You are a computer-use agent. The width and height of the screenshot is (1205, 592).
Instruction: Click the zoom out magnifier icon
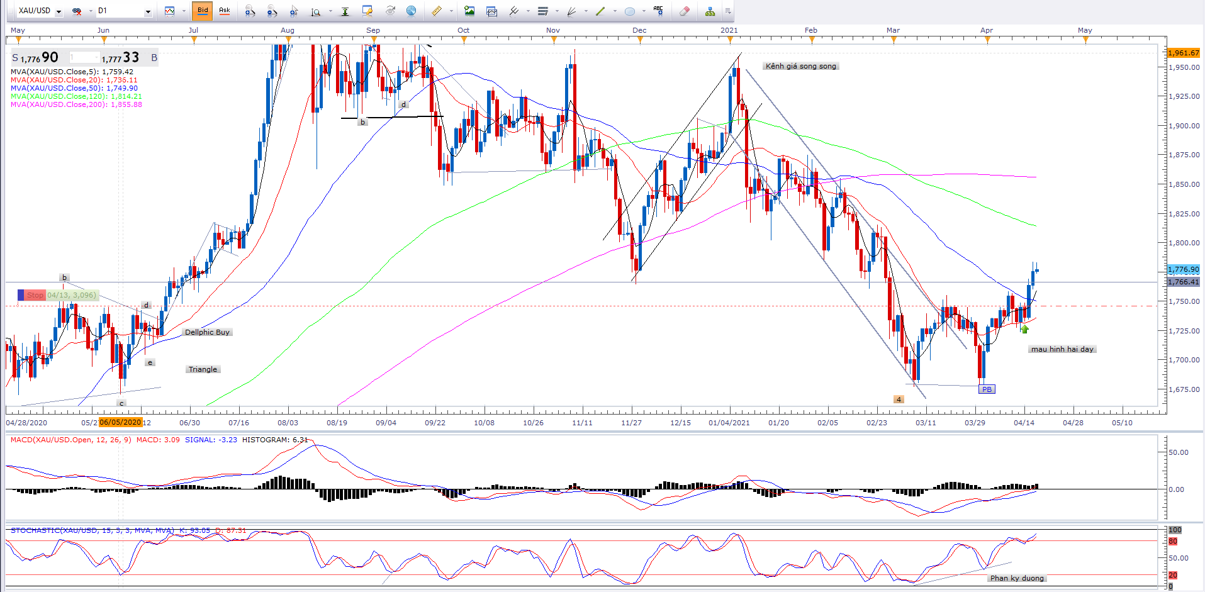point(272,11)
